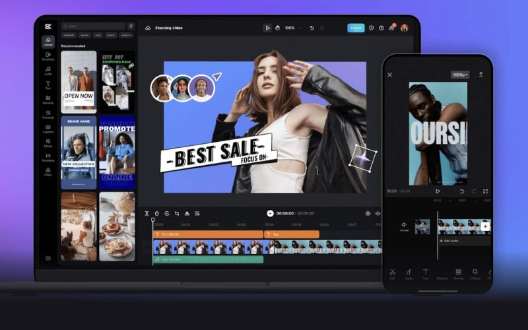The image size is (528, 330).
Task: Select the sparkle sticker on canvas
Action: pyautogui.click(x=362, y=158)
